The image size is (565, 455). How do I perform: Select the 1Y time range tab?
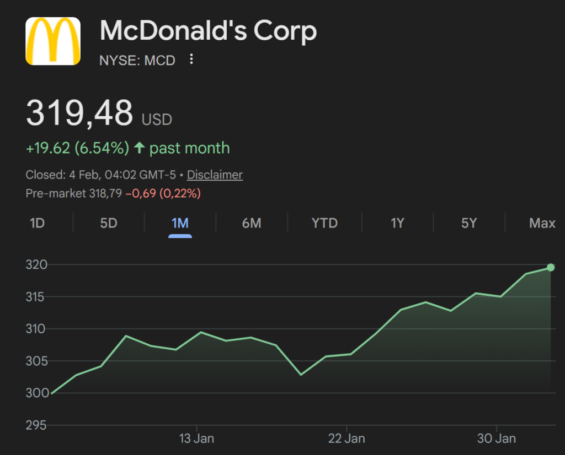pos(397,223)
